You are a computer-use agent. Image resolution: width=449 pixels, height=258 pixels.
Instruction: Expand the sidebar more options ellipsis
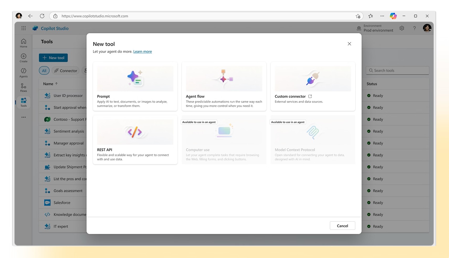tap(23, 117)
